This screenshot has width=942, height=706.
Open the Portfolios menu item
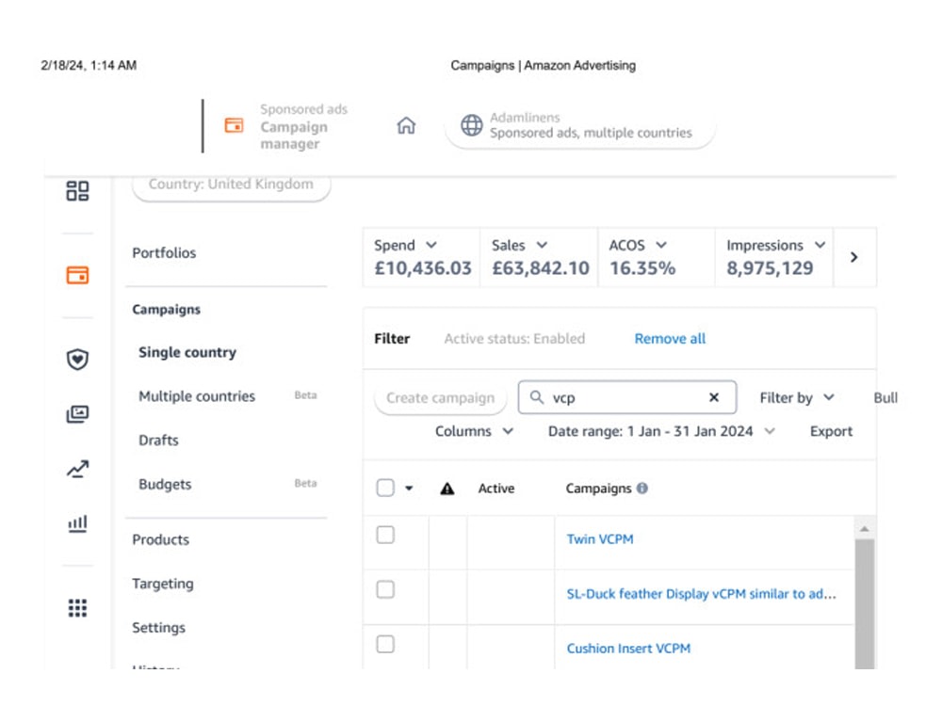coord(164,252)
